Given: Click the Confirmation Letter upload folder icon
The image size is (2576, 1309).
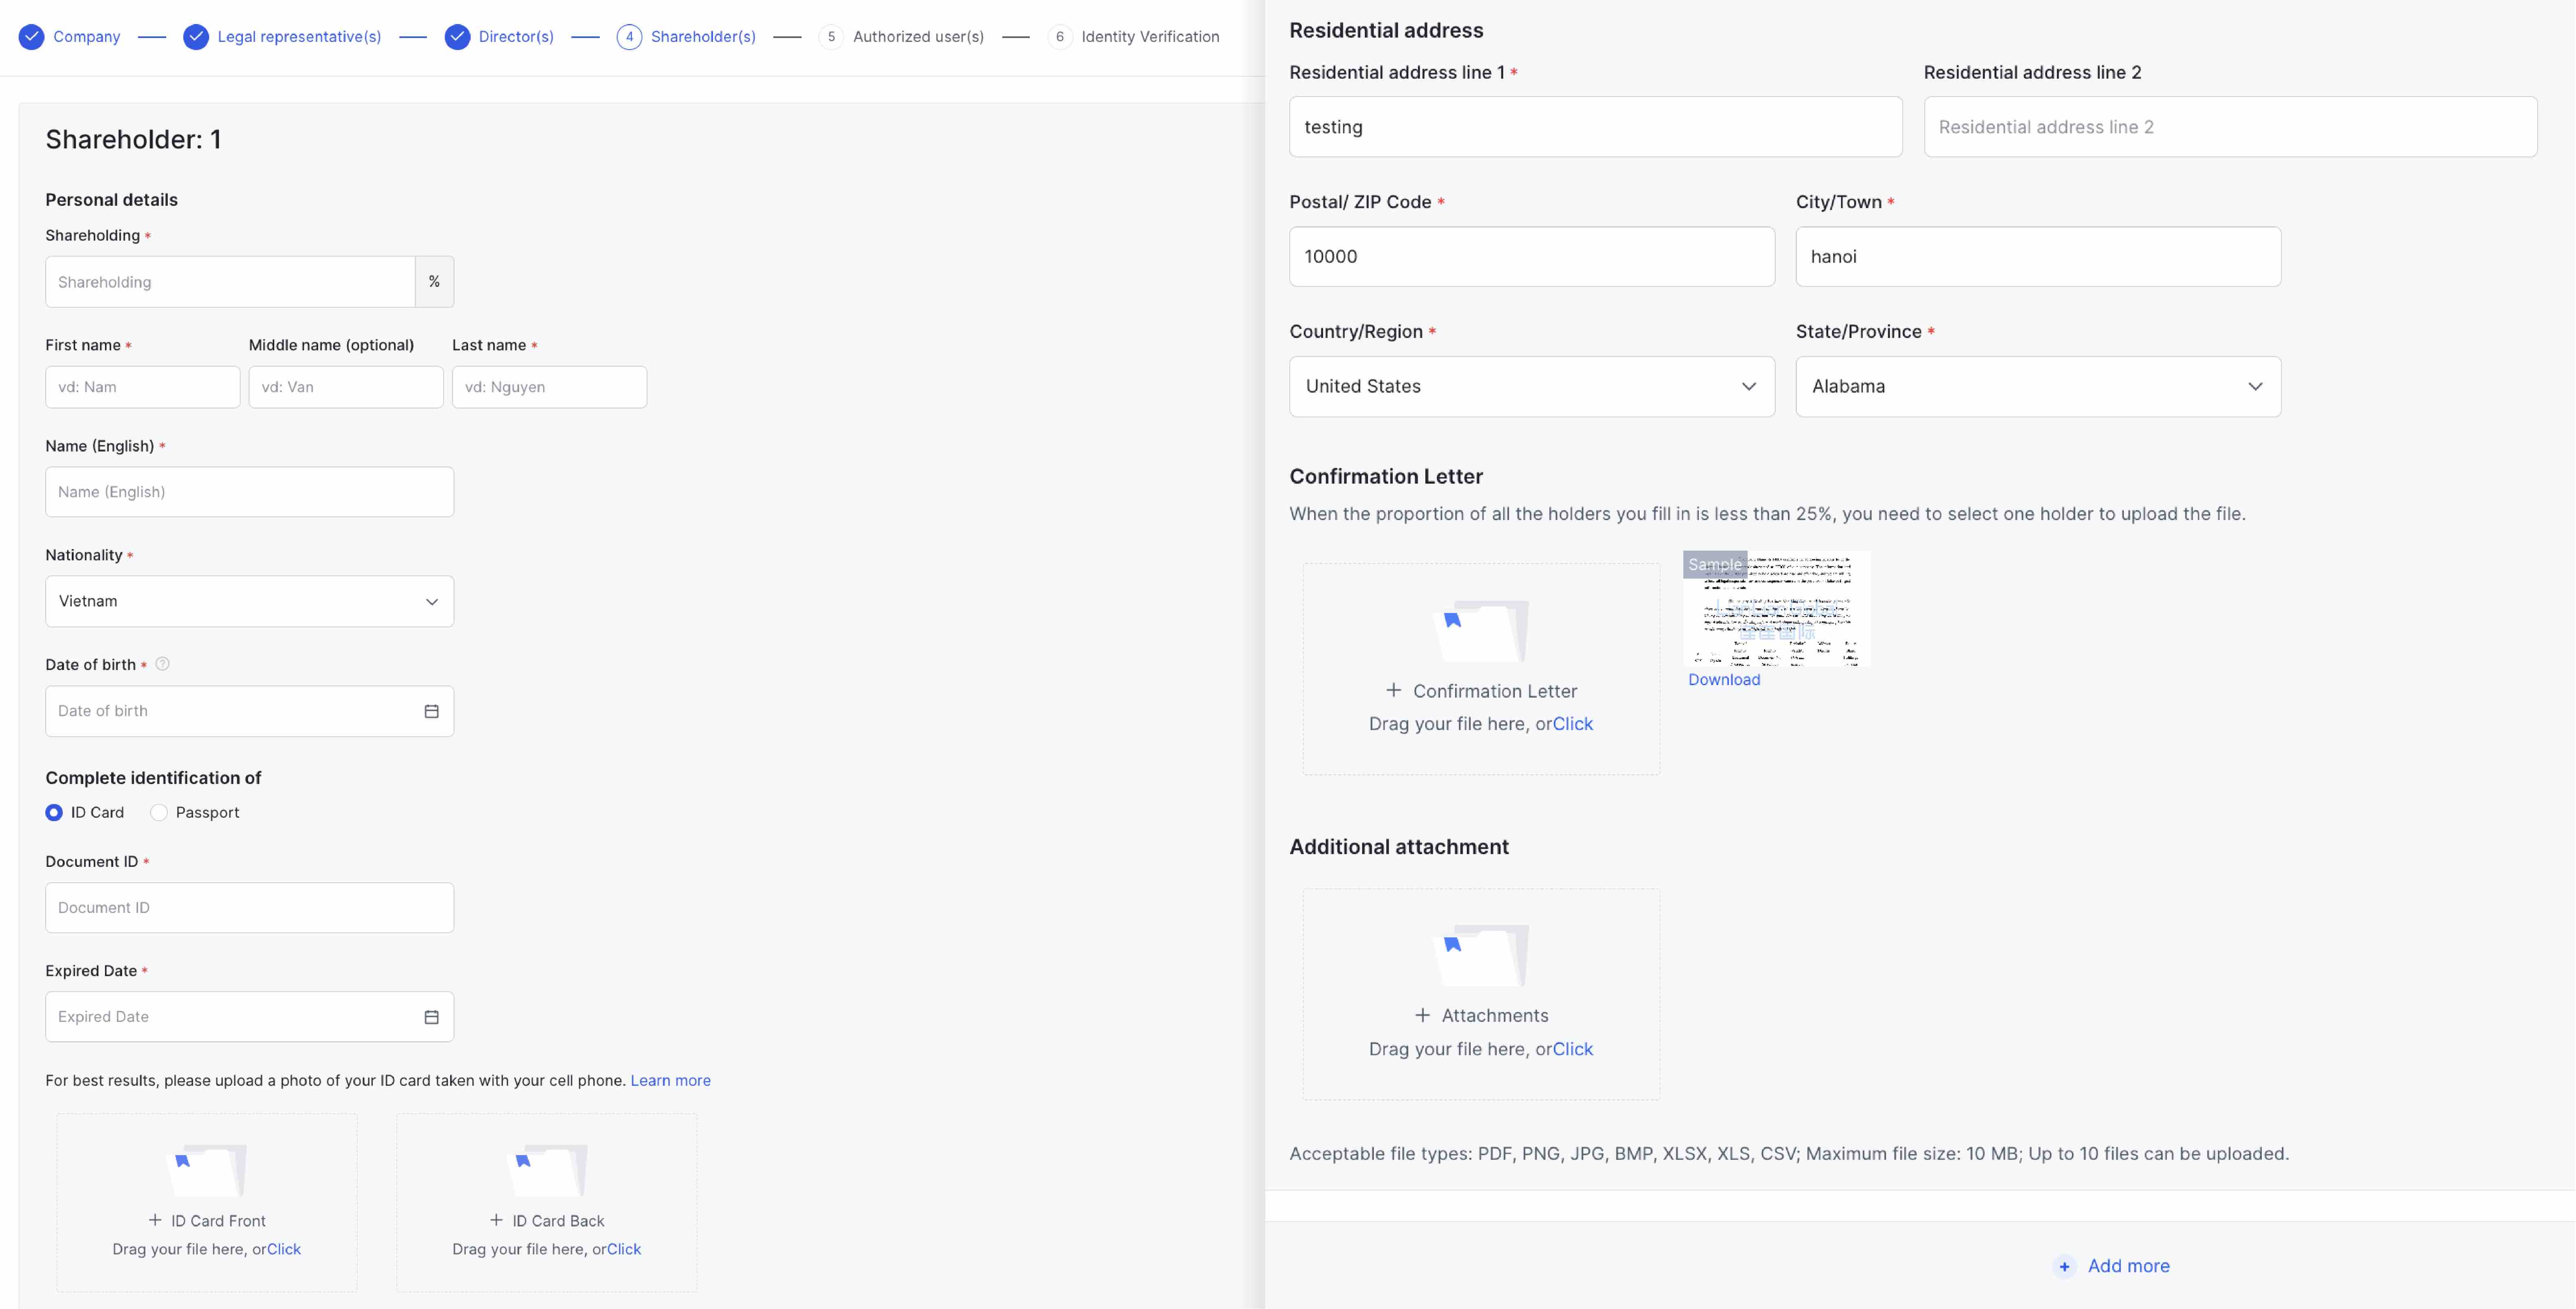Looking at the screenshot, I should point(1481,630).
